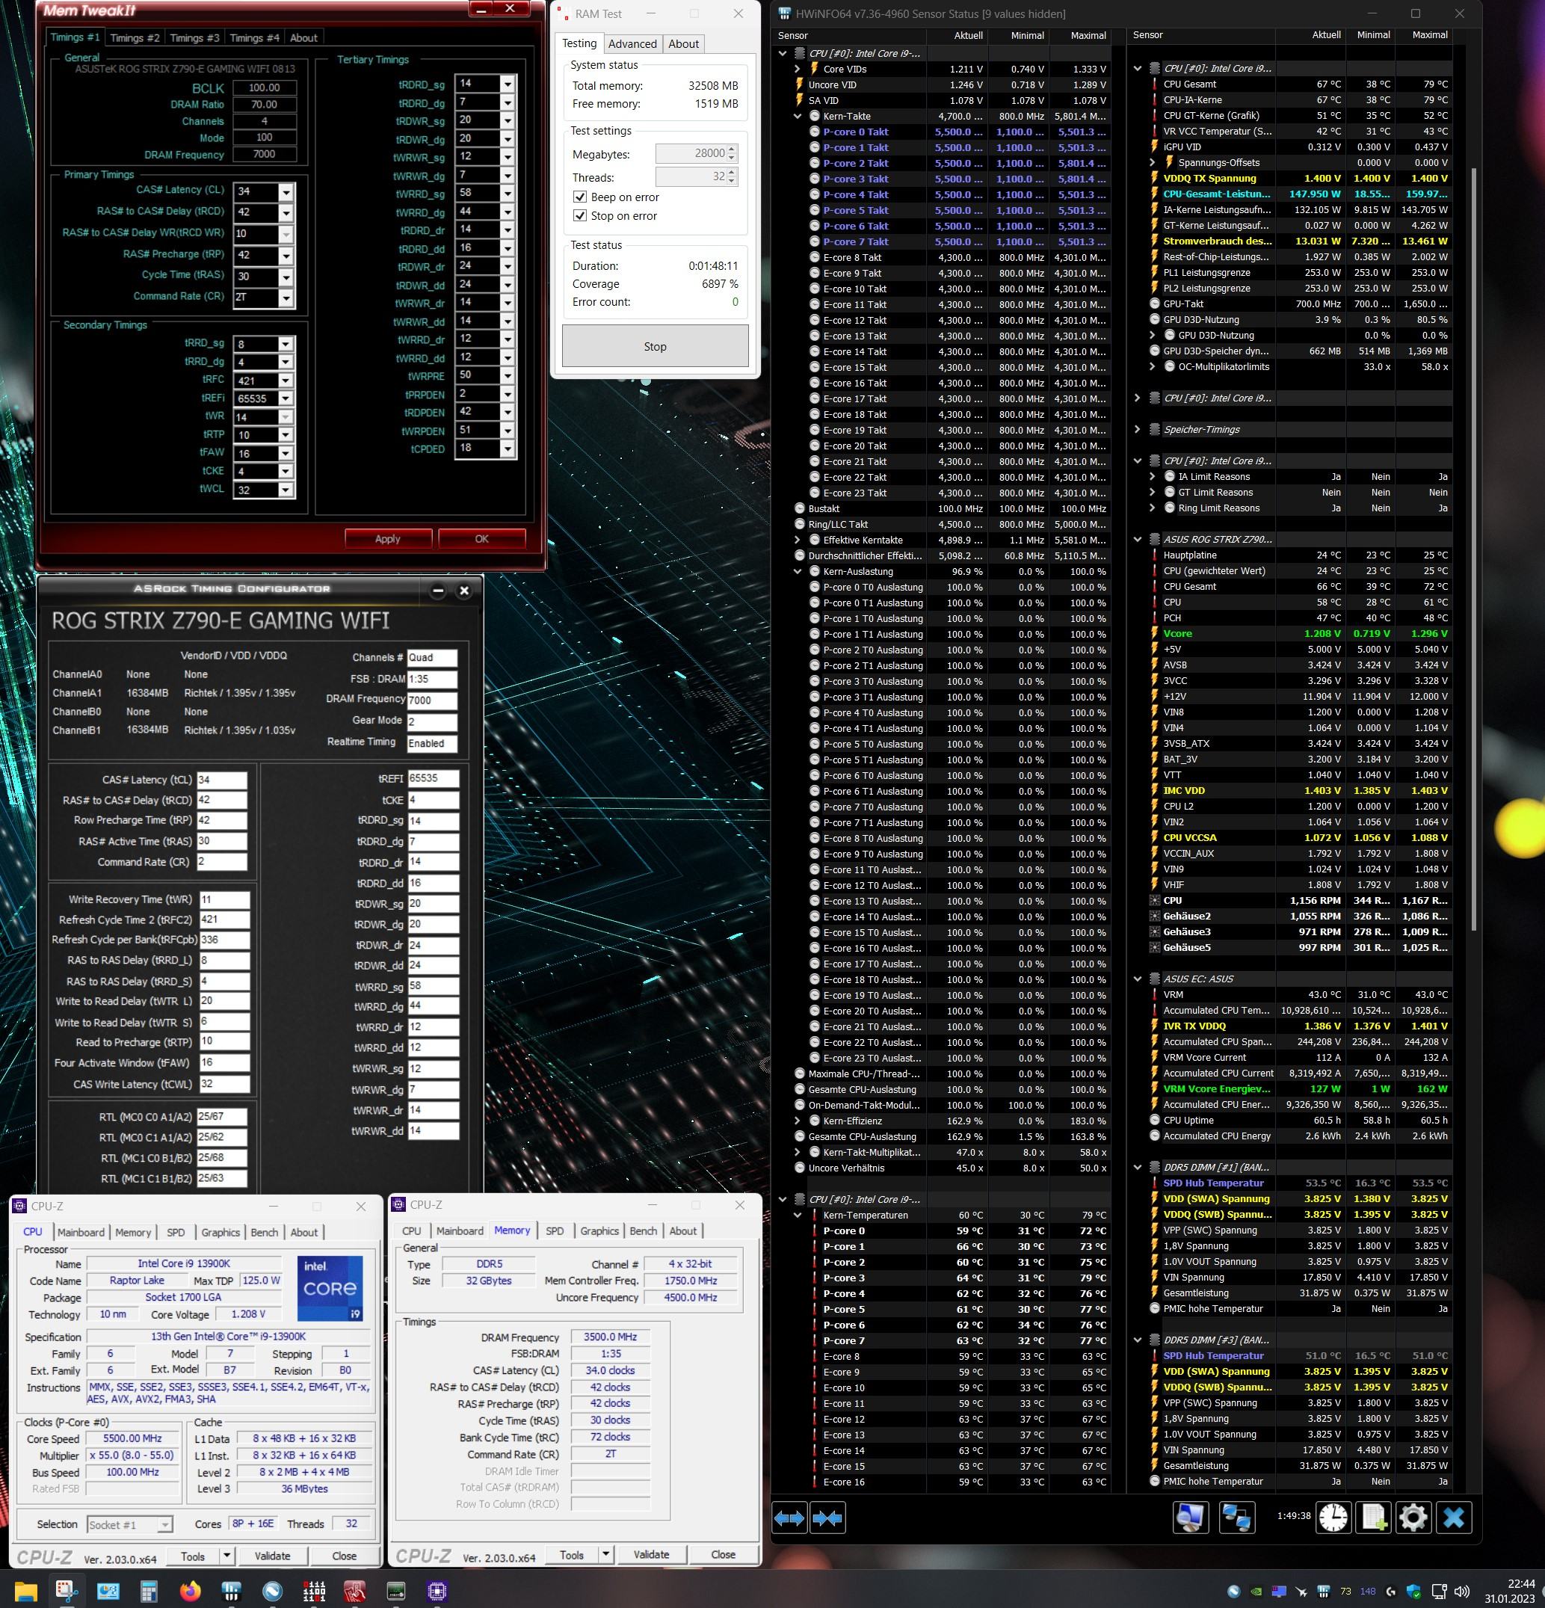Open tREFi dropdown in Mem TweakIt

tap(285, 398)
